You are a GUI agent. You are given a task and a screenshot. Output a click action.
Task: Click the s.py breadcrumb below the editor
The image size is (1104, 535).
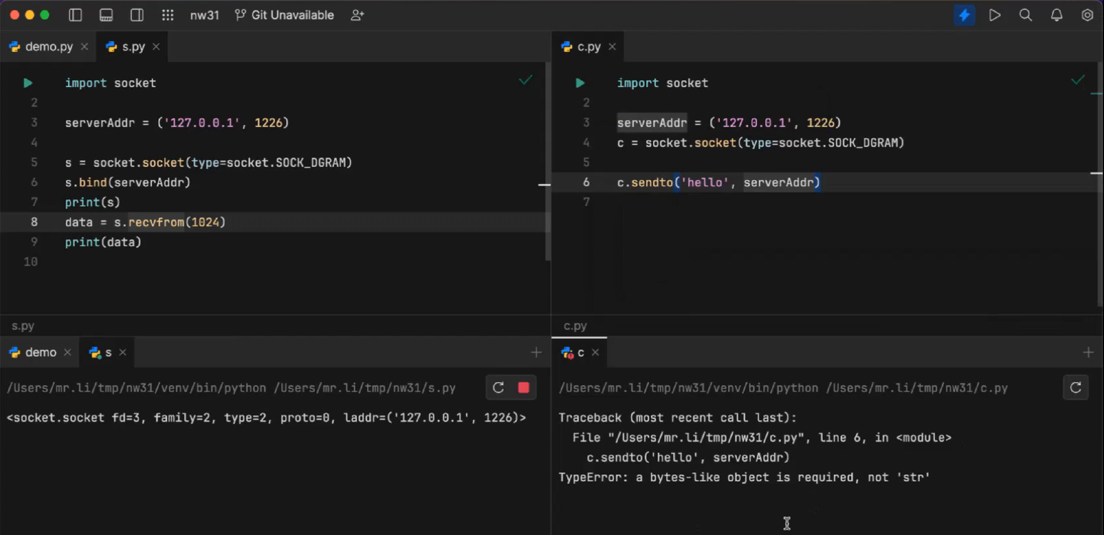pos(23,326)
